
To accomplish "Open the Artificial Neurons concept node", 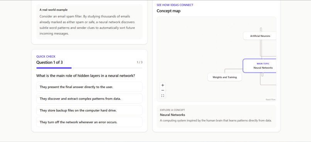I will pyautogui.click(x=260, y=36).
